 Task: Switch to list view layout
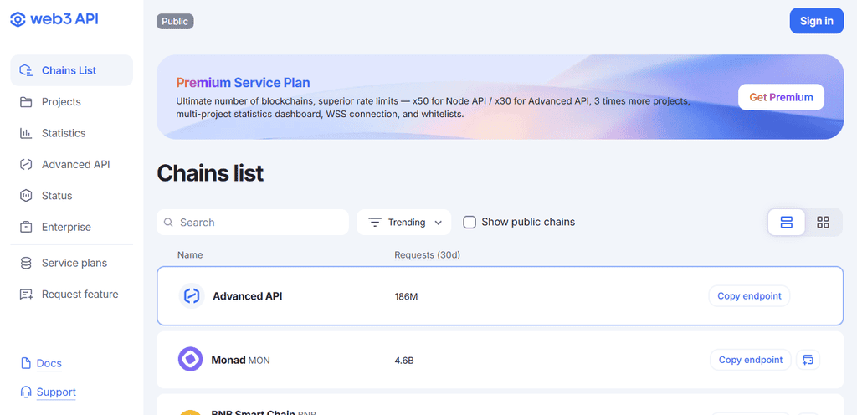787,223
